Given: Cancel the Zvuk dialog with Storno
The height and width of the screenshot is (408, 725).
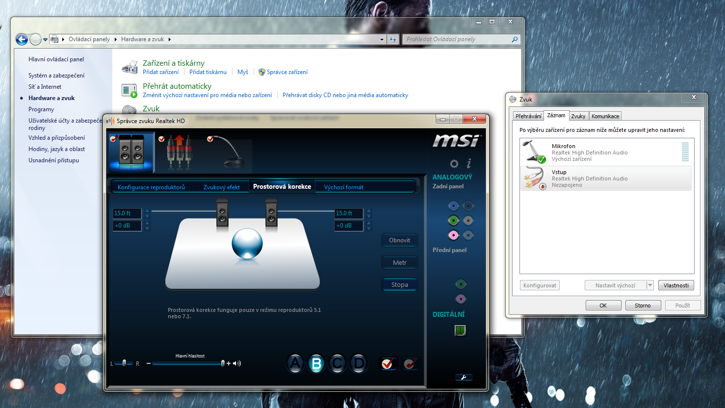Looking at the screenshot, I should click(643, 306).
